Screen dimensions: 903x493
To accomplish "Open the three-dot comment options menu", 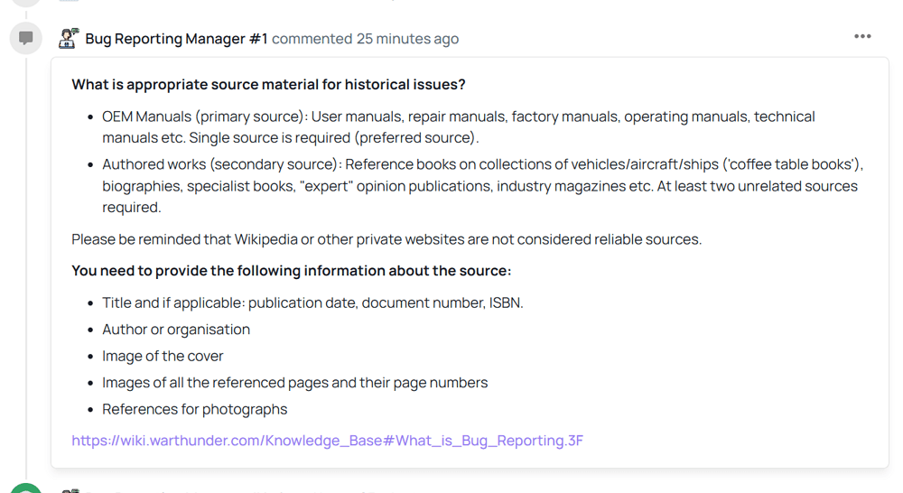I will coord(862,37).
